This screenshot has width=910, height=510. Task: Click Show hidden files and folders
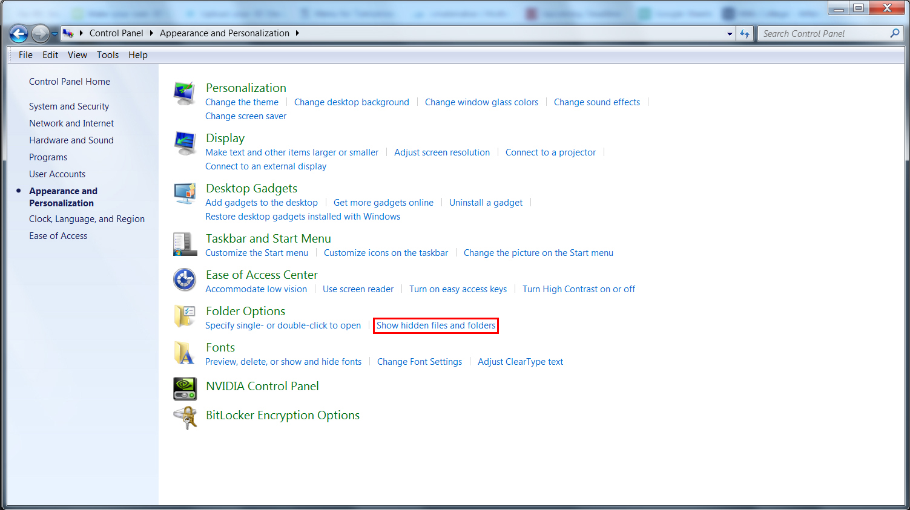[436, 325]
